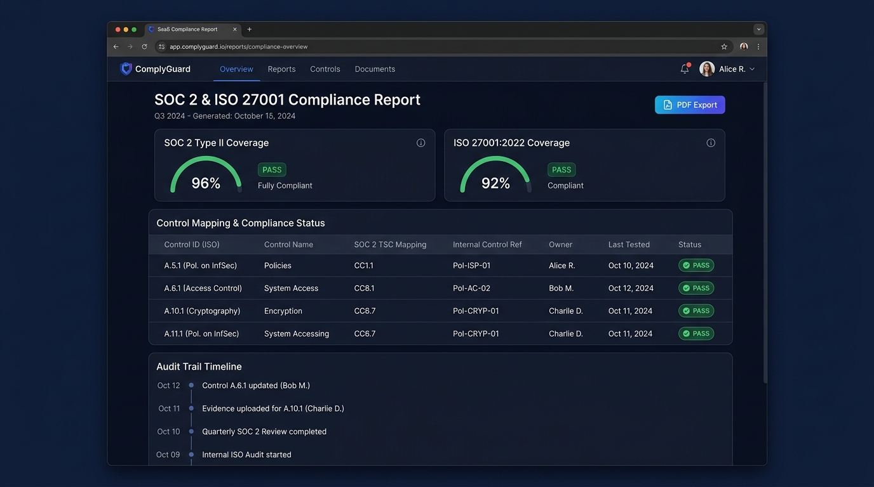Open 'Internal ISO Audit started' entry
This screenshot has width=874, height=487.
click(x=246, y=455)
